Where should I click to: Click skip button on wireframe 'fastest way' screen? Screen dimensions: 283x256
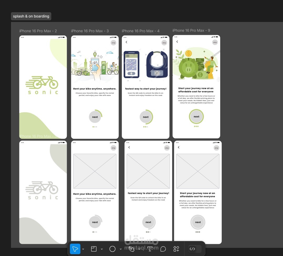pos(167,148)
